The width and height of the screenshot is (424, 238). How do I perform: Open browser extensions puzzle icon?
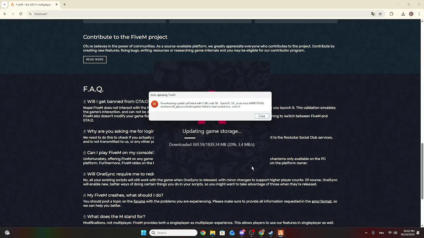click(x=392, y=14)
